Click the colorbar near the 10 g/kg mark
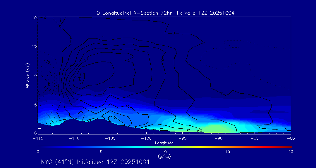316x168 pixels. pyautogui.click(x=164, y=146)
